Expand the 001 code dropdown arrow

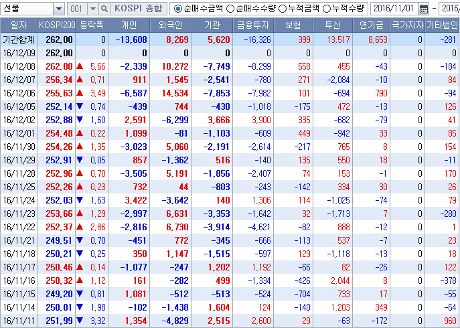click(x=93, y=9)
